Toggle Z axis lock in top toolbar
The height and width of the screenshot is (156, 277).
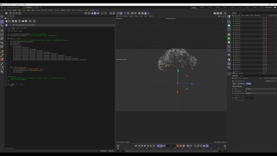pyautogui.click(x=16, y=13)
